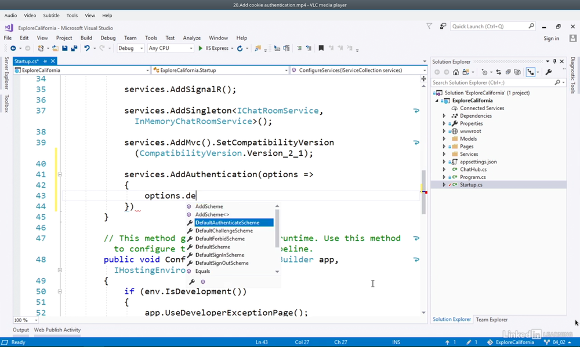Toggle the method filter in IntelliSense popup
This screenshot has width=580, height=347.
202,282
